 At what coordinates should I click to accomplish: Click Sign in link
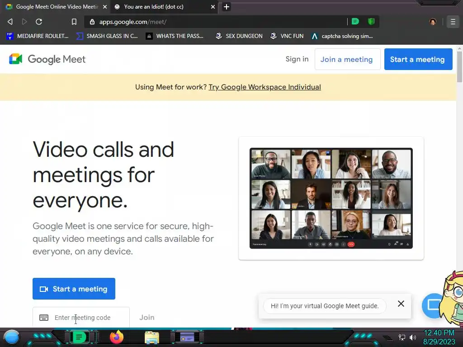coord(297,59)
